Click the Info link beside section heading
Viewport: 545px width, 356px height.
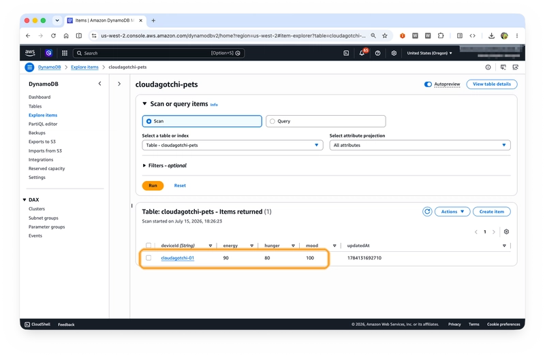point(214,105)
